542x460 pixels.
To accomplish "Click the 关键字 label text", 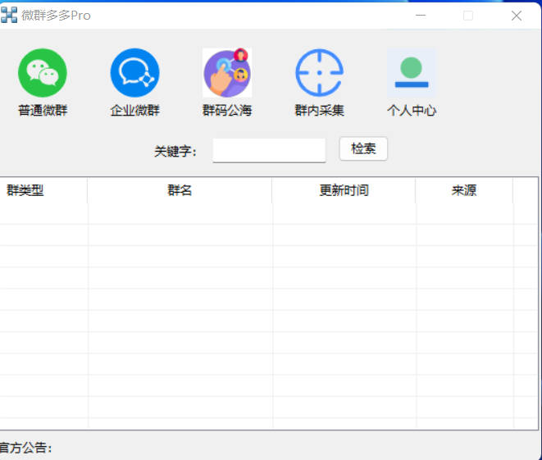I will pos(175,151).
